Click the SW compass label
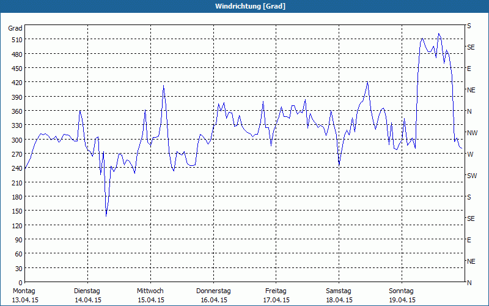This screenshot has width=489, height=306. click(x=472, y=176)
